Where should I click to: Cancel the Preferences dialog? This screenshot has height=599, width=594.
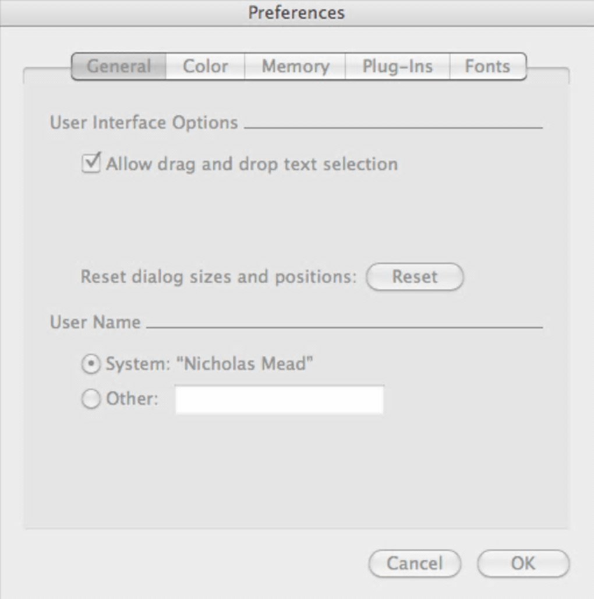click(x=415, y=563)
